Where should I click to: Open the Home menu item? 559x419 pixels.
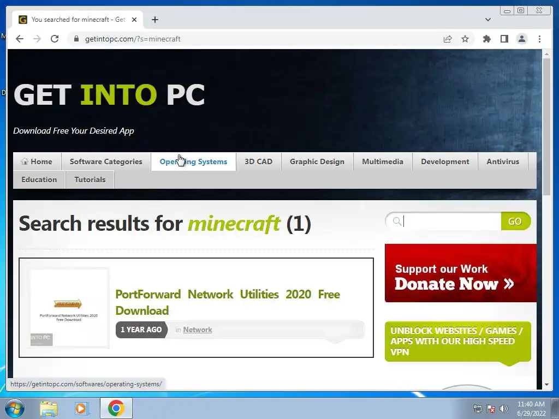pyautogui.click(x=37, y=161)
